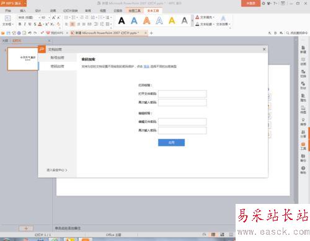Apply subscript formatting
The height and width of the screenshot is (241, 310).
pos(52,24)
